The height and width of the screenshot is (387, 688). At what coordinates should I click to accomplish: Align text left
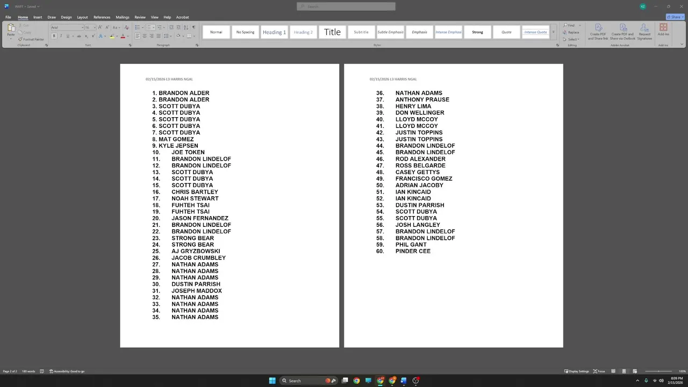138,36
